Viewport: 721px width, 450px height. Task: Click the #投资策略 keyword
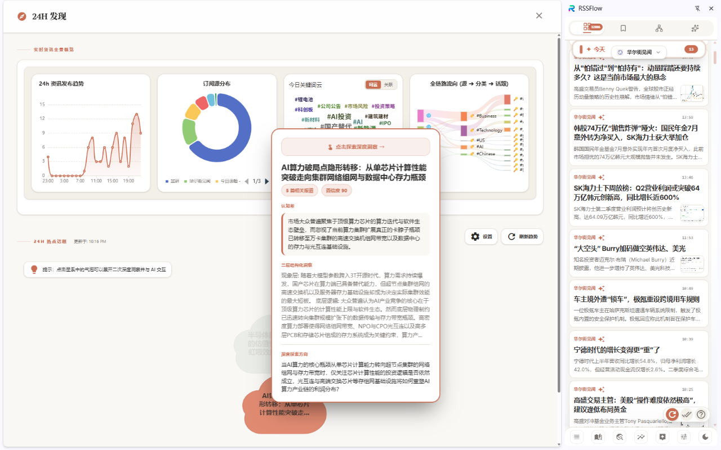click(x=383, y=106)
